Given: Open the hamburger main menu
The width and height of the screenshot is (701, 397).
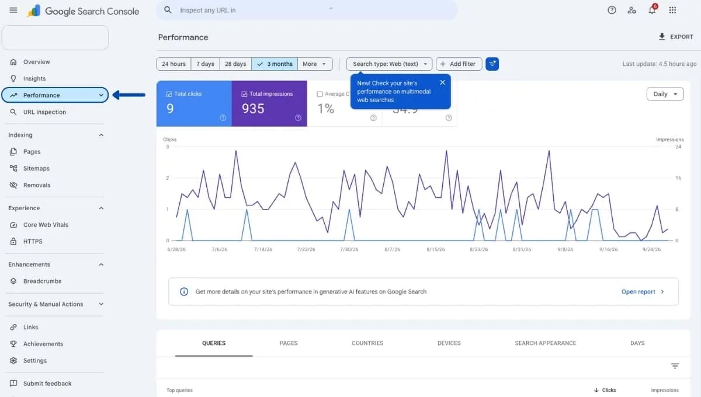Looking at the screenshot, I should pos(13,11).
